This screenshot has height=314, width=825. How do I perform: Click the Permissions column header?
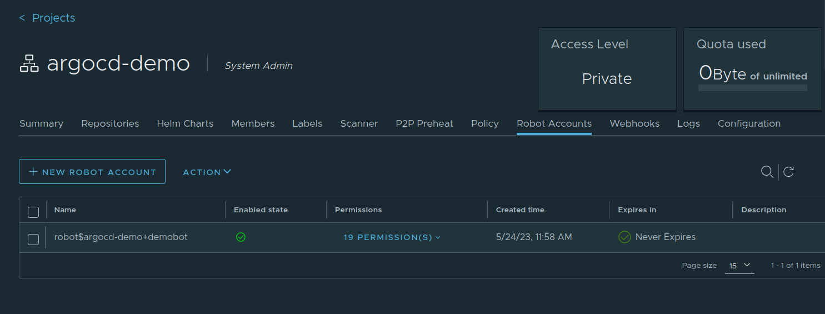[358, 210]
